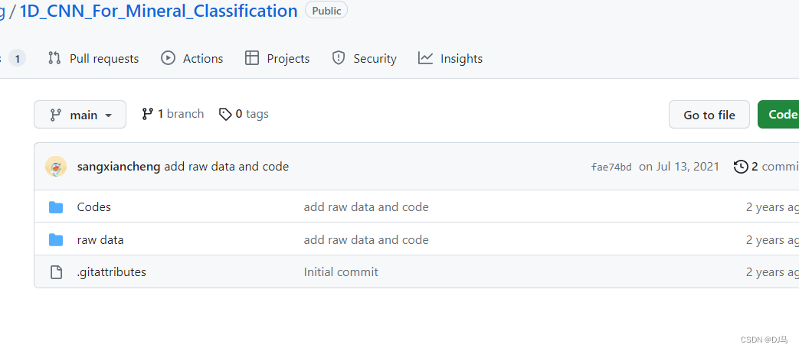Click the Projects table icon

click(252, 58)
